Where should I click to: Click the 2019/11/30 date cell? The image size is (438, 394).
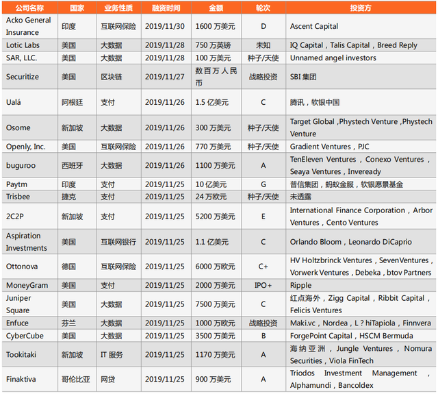pos(165,26)
